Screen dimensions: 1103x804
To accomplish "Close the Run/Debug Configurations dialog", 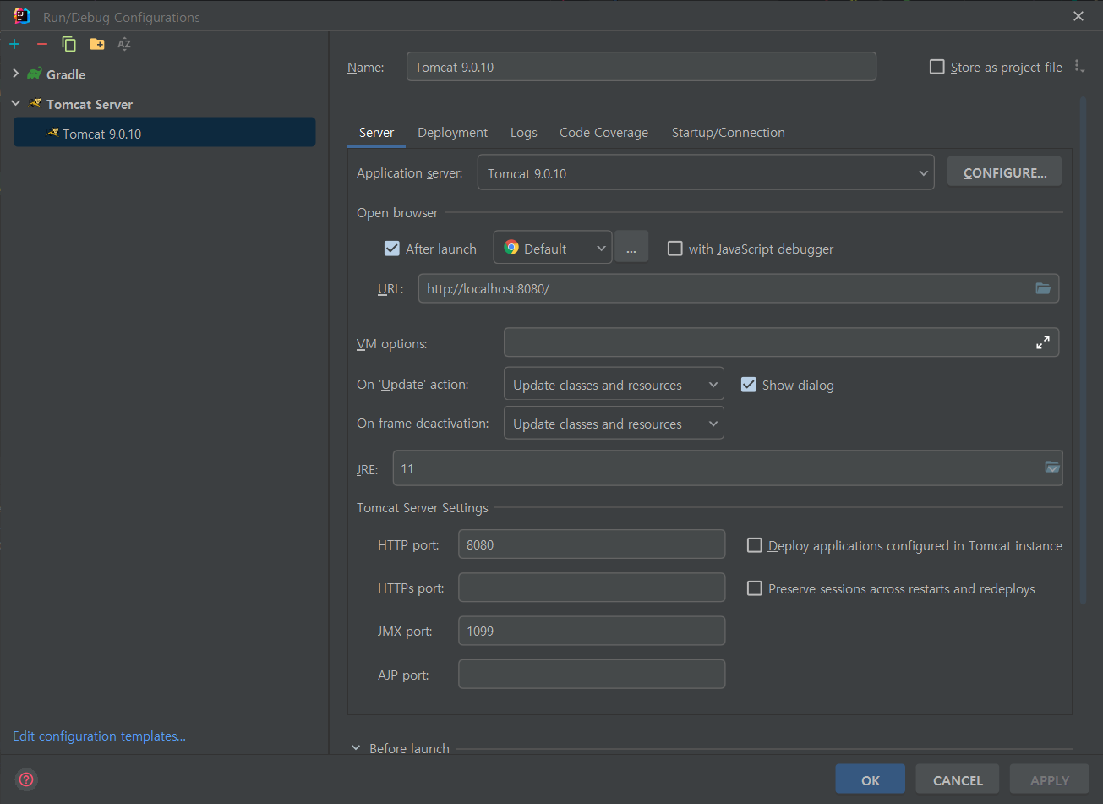I will click(1078, 16).
